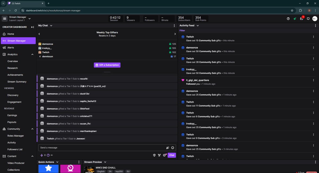Click recipient neza1k in chat
Image resolution: width=319 pixels, height=173 pixels.
(x=83, y=79)
